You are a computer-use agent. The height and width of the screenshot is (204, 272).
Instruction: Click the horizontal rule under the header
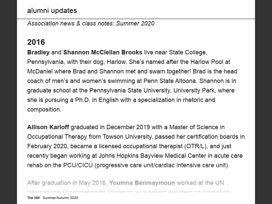pos(136,19)
